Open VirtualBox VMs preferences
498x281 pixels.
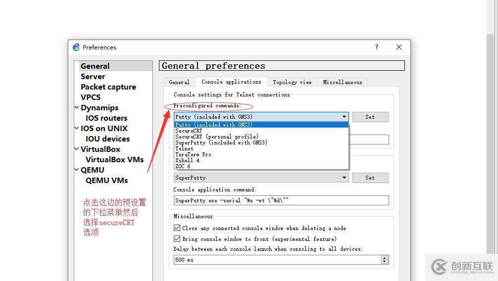[x=115, y=159]
